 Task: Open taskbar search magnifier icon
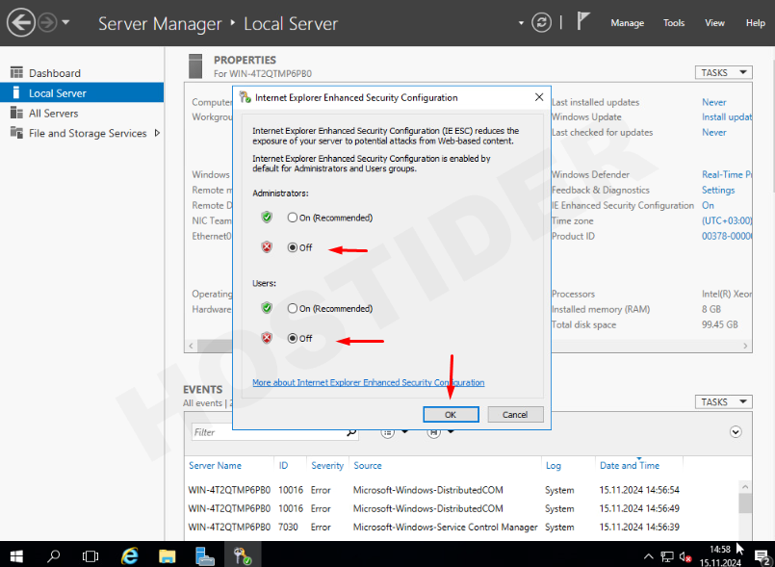[x=54, y=555]
